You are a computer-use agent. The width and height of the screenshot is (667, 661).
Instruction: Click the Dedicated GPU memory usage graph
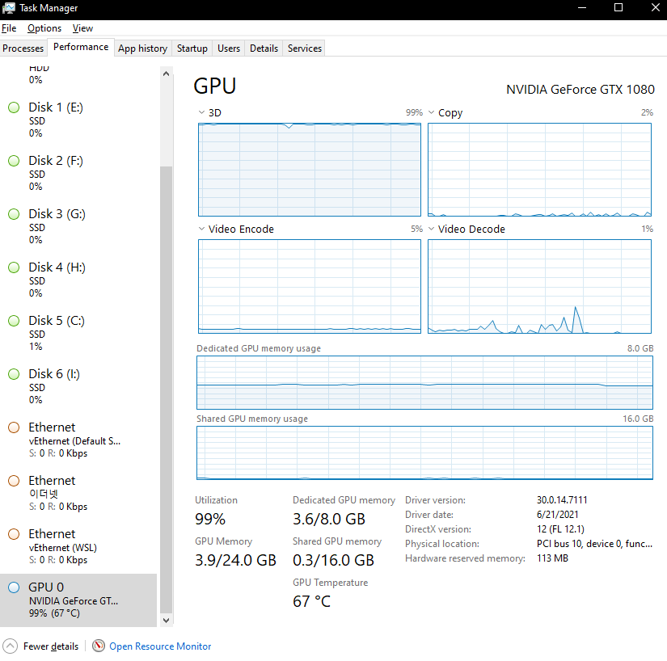tap(424, 382)
